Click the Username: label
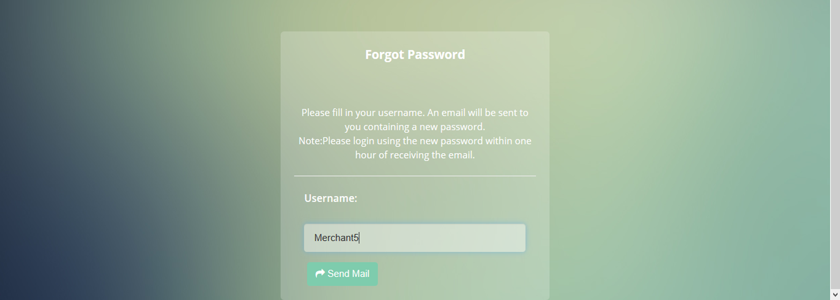The height and width of the screenshot is (300, 840). (330, 199)
